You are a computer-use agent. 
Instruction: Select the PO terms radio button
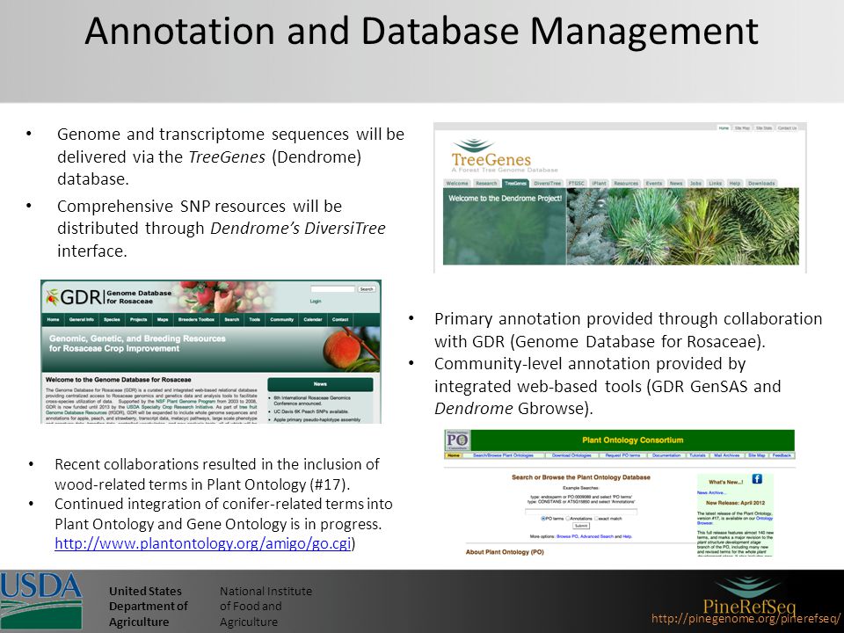543,519
